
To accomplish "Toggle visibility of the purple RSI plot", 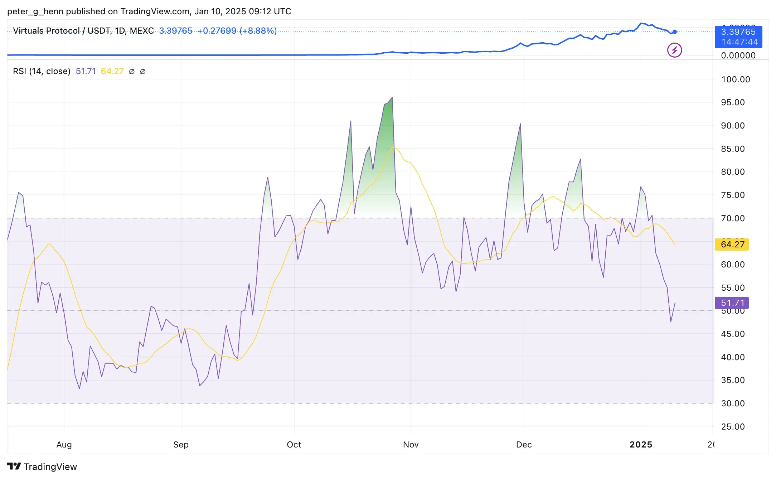I will point(86,71).
